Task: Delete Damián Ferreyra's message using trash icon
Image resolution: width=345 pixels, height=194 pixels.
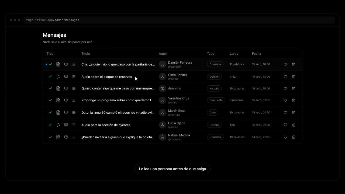Action: pyautogui.click(x=294, y=64)
